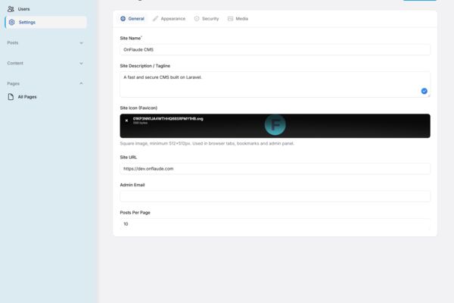454x303 pixels.
Task: Select Settings in the sidebar
Action: tap(45, 22)
